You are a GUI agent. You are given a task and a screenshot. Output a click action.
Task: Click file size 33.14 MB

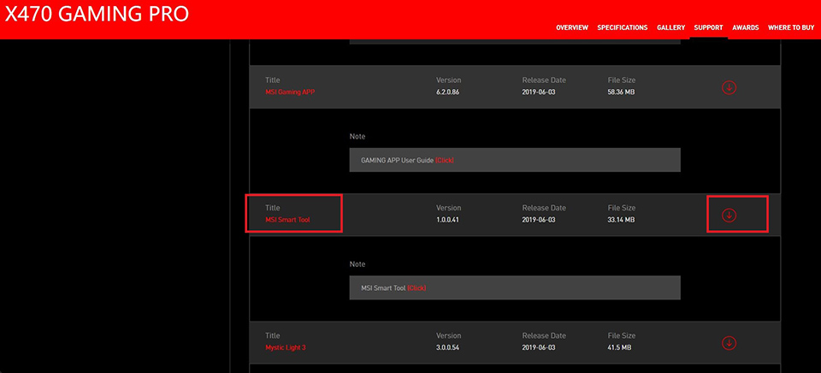tap(621, 220)
